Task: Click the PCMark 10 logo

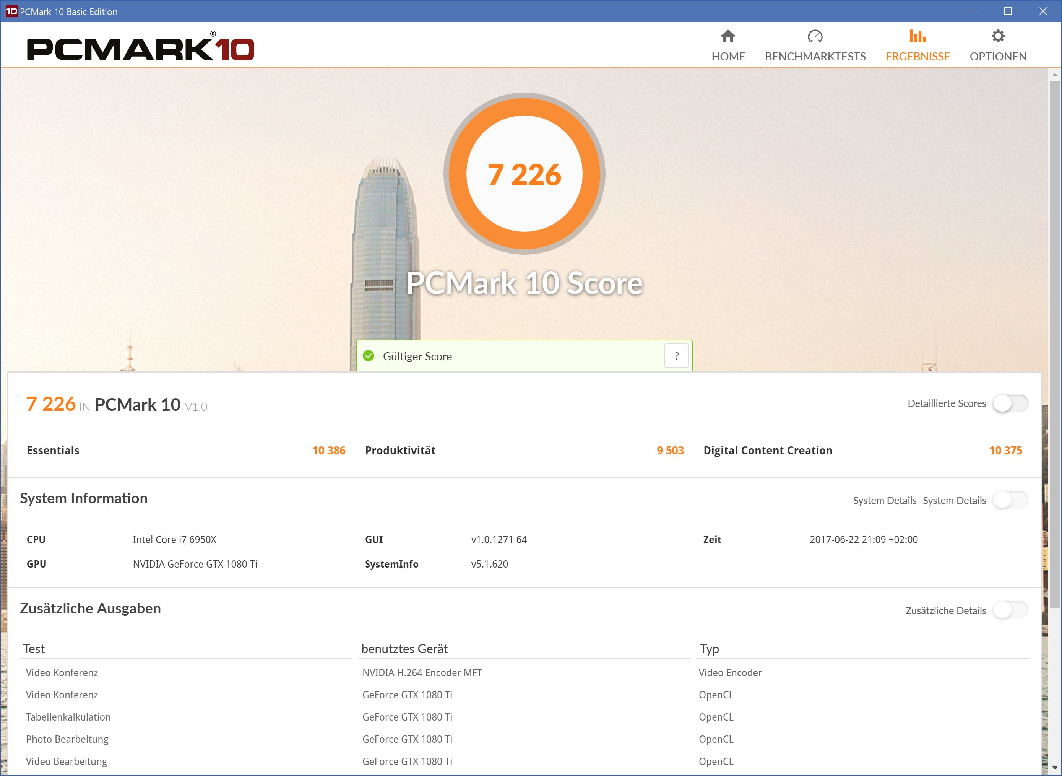Action: pyautogui.click(x=140, y=47)
